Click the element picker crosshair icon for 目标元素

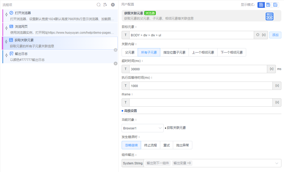257,35
